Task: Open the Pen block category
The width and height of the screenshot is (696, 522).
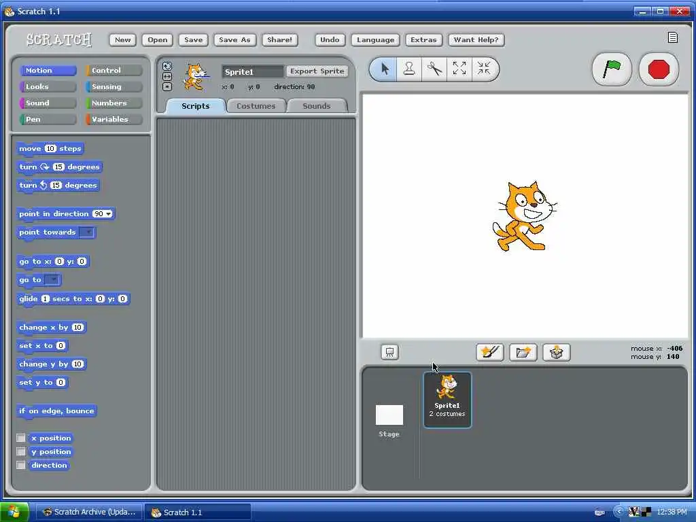Action: (x=48, y=120)
